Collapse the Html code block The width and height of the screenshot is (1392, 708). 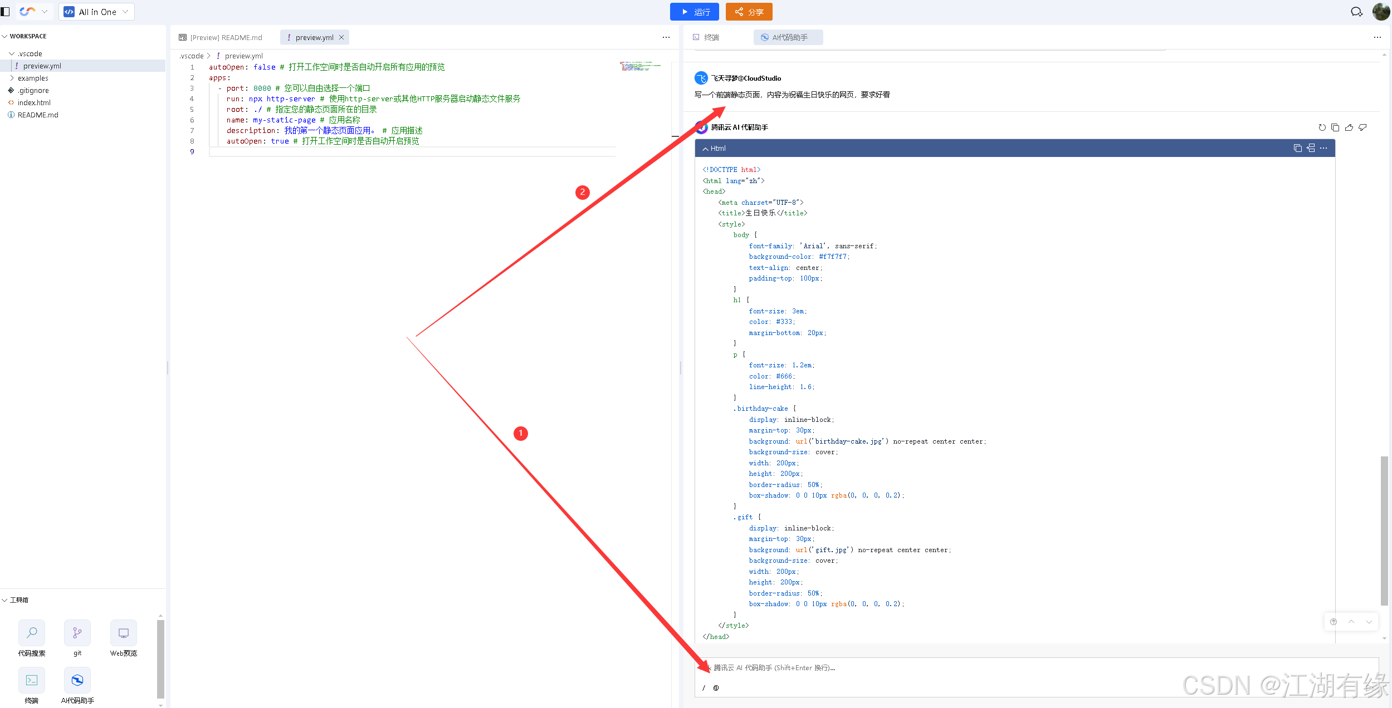click(705, 149)
